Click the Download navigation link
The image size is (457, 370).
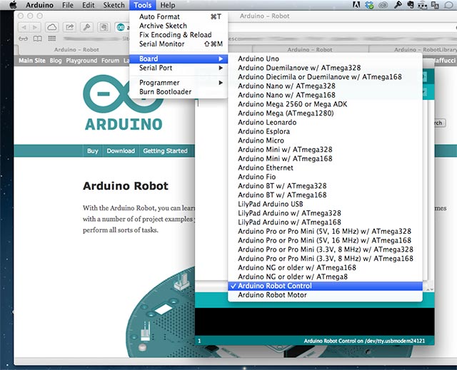click(121, 151)
